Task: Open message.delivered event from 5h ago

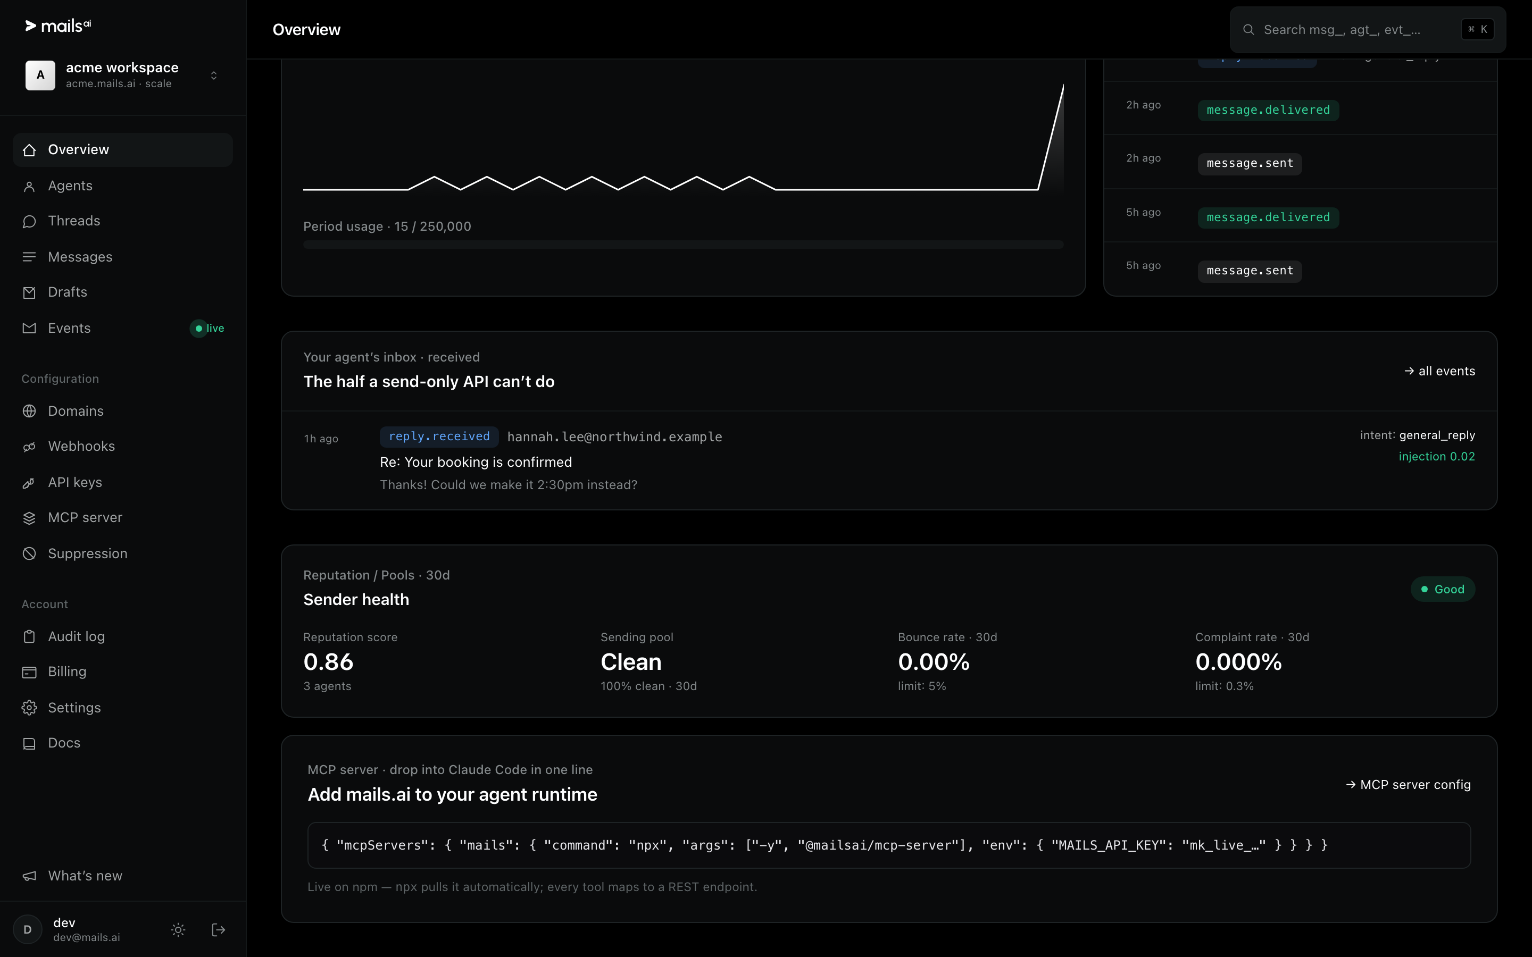Action: (x=1268, y=218)
